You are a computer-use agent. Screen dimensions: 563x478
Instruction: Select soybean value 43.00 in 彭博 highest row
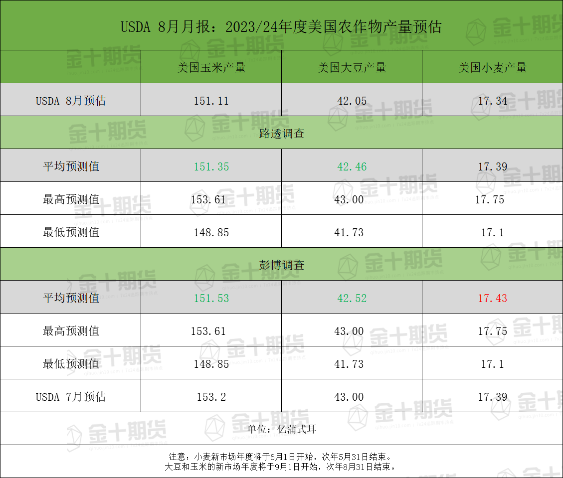(349, 331)
